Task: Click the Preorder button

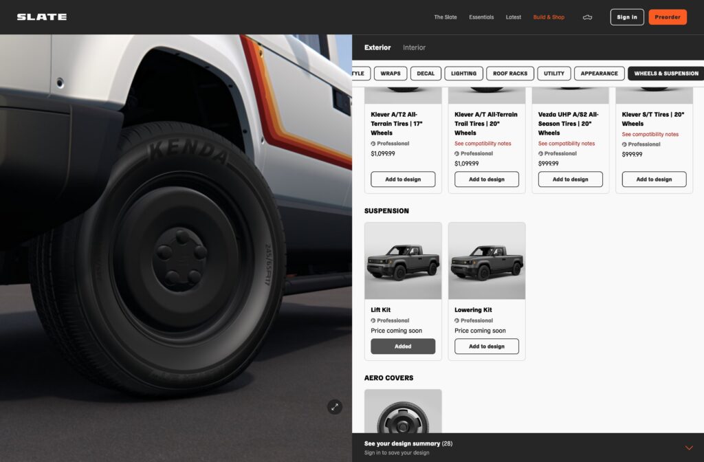Action: tap(667, 17)
